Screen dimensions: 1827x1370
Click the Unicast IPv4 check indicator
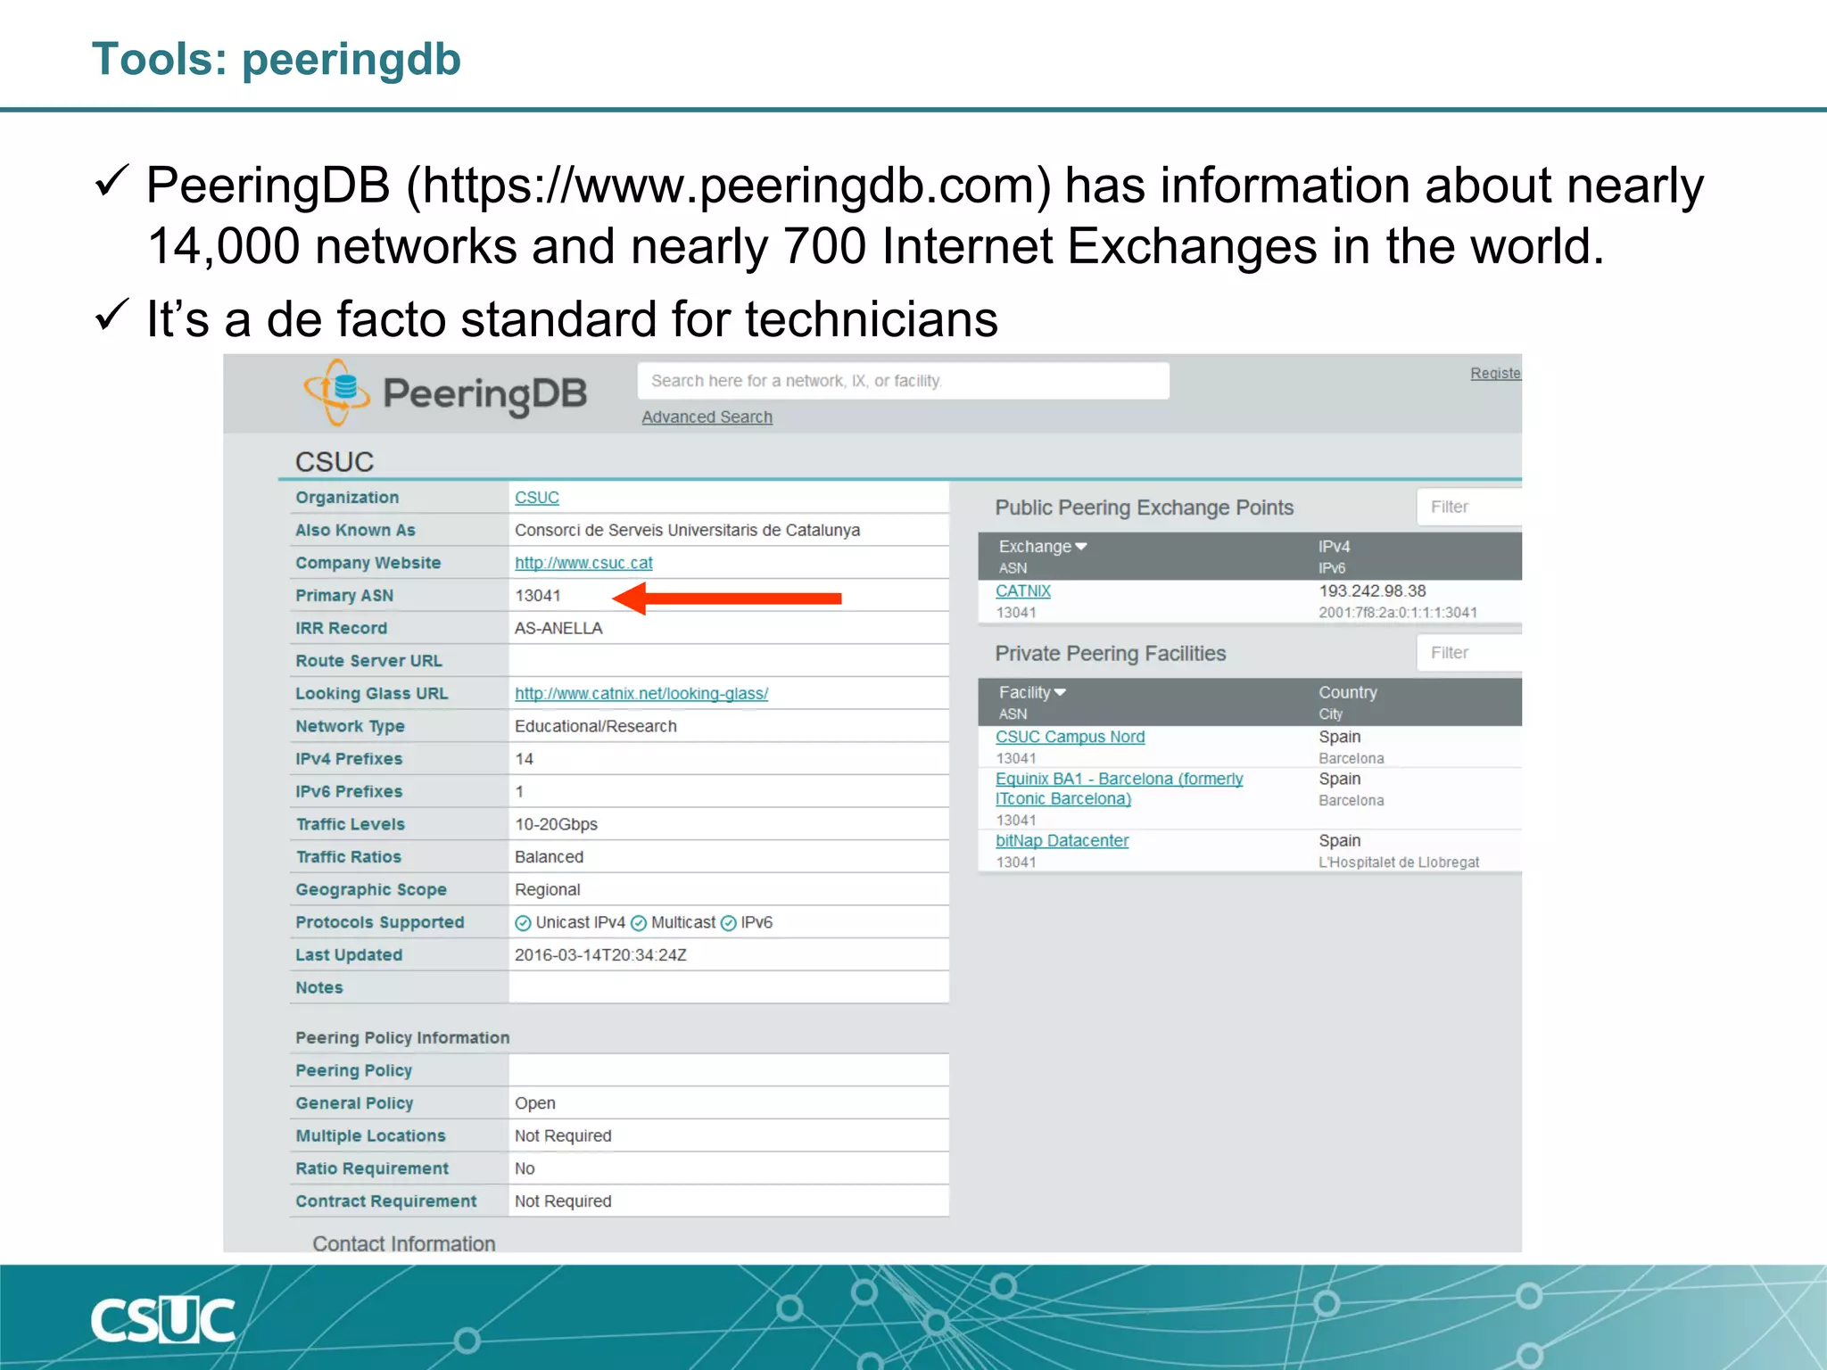pos(523,923)
